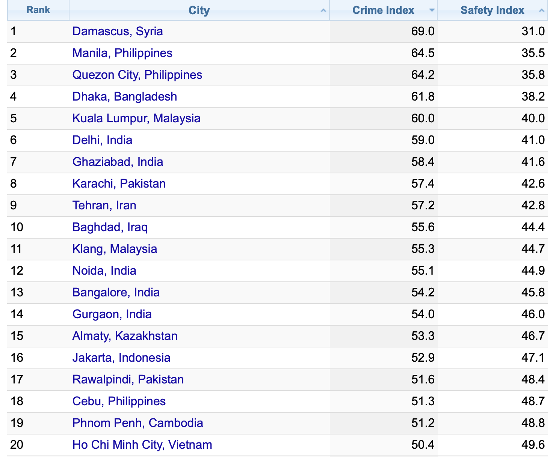559x457 pixels.
Task: Open Jakarta, Indonesia link
Action: pos(121,358)
